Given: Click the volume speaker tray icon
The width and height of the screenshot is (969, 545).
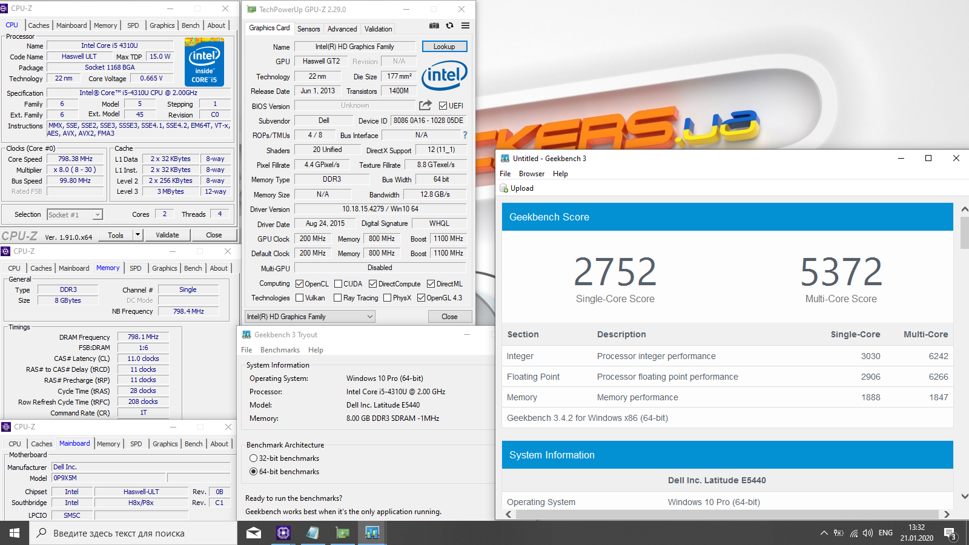Looking at the screenshot, I should point(868,533).
